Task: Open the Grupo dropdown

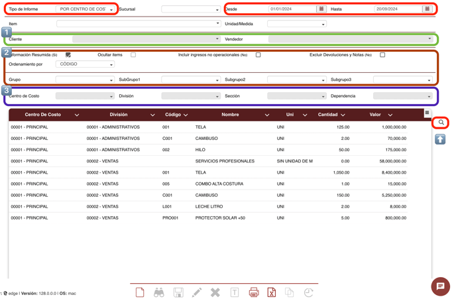Action: 85,80
